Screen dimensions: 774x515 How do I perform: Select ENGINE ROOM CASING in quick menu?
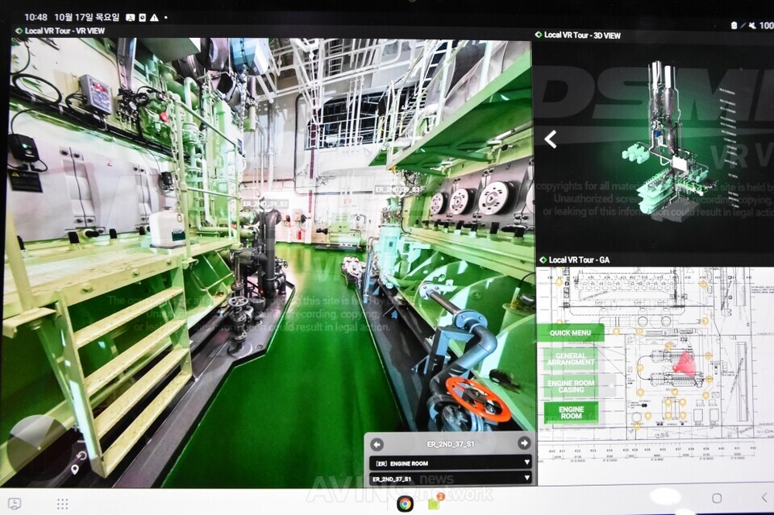click(x=571, y=386)
